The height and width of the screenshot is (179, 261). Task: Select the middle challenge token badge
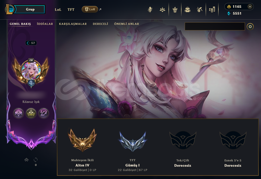[x=31, y=113]
